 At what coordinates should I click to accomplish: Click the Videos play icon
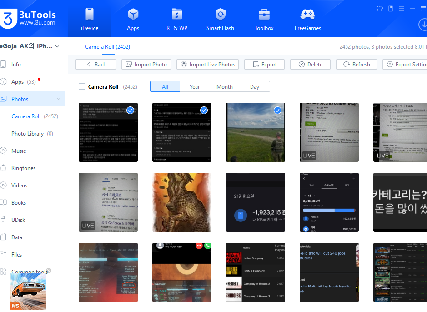click(x=3, y=186)
